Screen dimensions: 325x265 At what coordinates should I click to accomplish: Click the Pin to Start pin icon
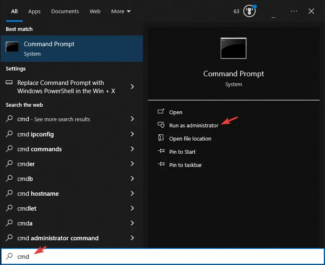161,151
